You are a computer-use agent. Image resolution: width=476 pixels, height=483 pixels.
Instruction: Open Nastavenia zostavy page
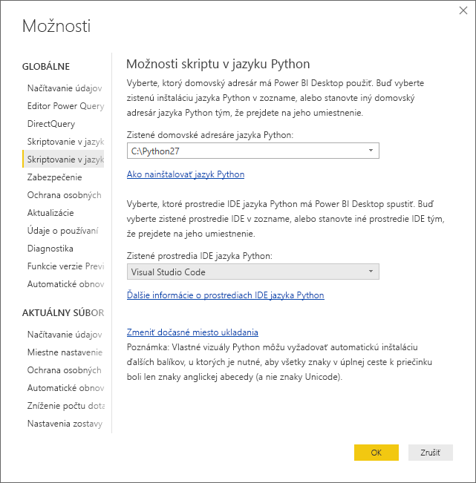pyautogui.click(x=65, y=424)
